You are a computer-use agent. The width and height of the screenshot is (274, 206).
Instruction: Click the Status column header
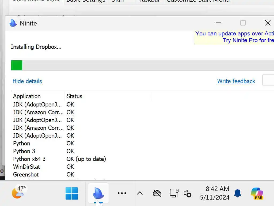[108, 96]
